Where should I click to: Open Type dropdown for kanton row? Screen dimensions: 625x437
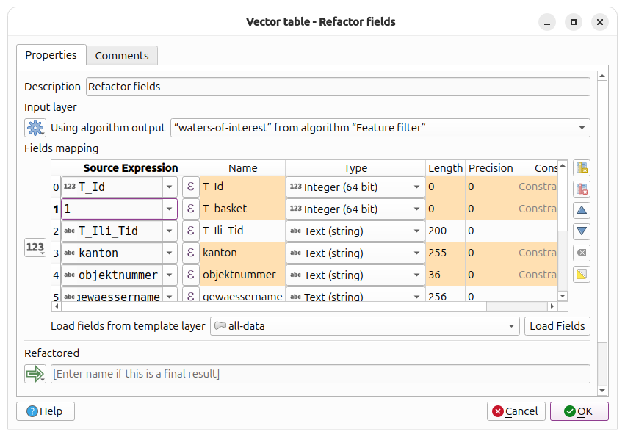pos(355,253)
